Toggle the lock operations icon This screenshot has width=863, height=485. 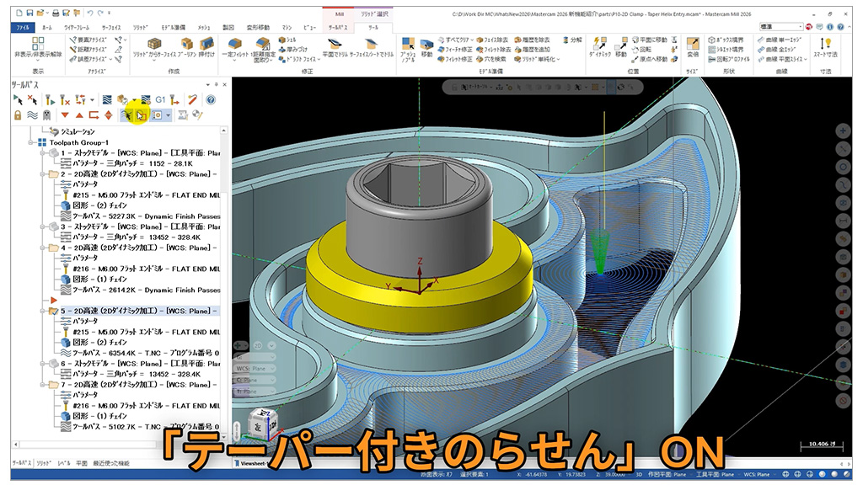click(18, 115)
